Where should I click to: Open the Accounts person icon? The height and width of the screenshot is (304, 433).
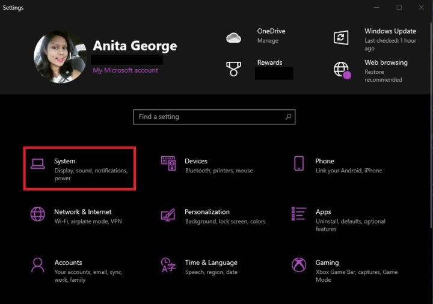pyautogui.click(x=37, y=265)
